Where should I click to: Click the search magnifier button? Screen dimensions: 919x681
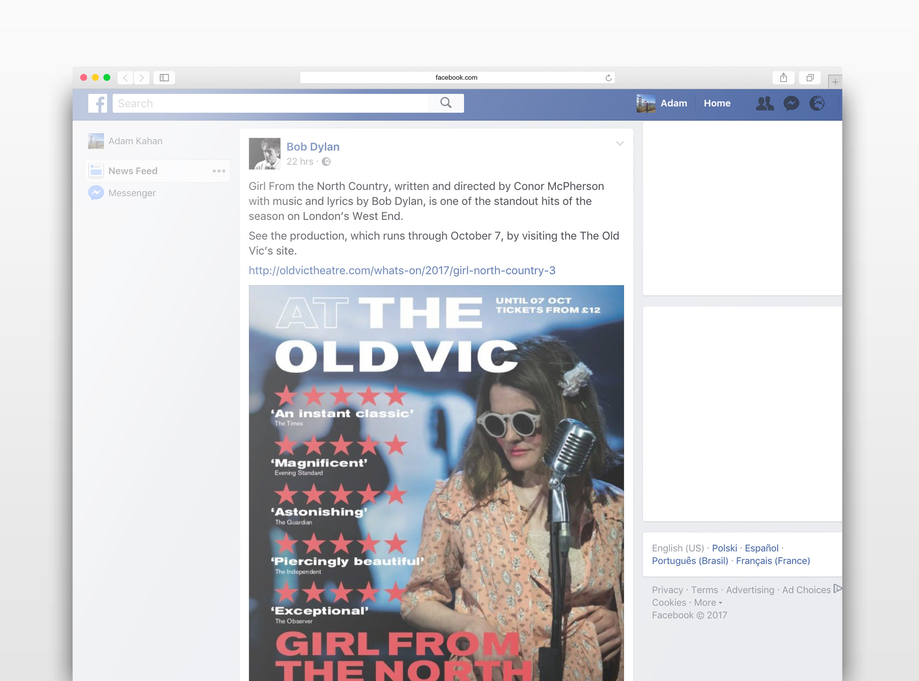coord(446,103)
